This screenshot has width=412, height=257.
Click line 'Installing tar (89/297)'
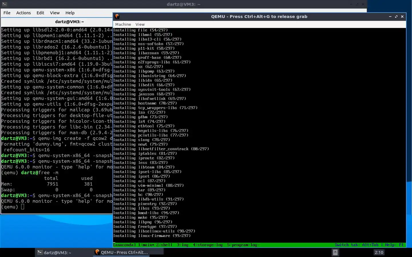(x=139, y=190)
